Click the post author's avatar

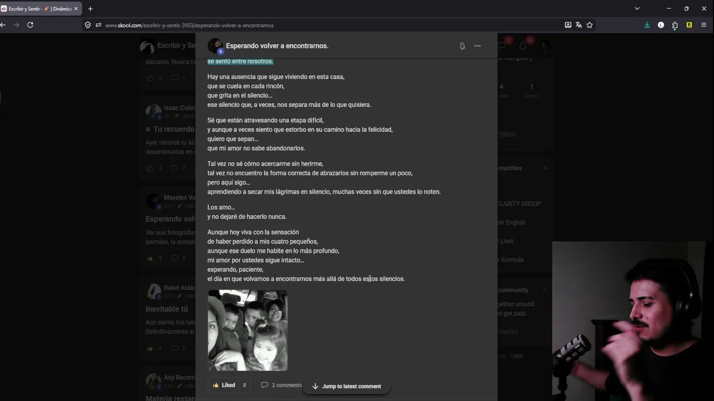pyautogui.click(x=215, y=46)
